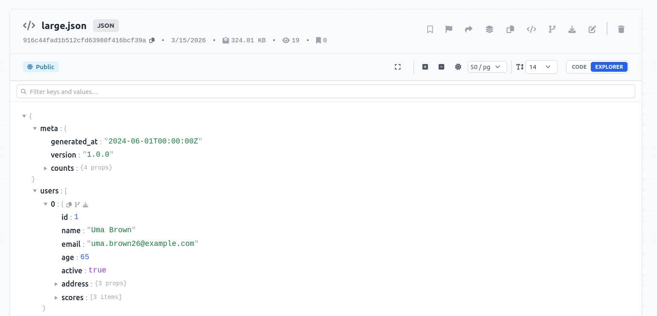Click the {4 props} summary
The image size is (657, 316).
pyautogui.click(x=96, y=168)
